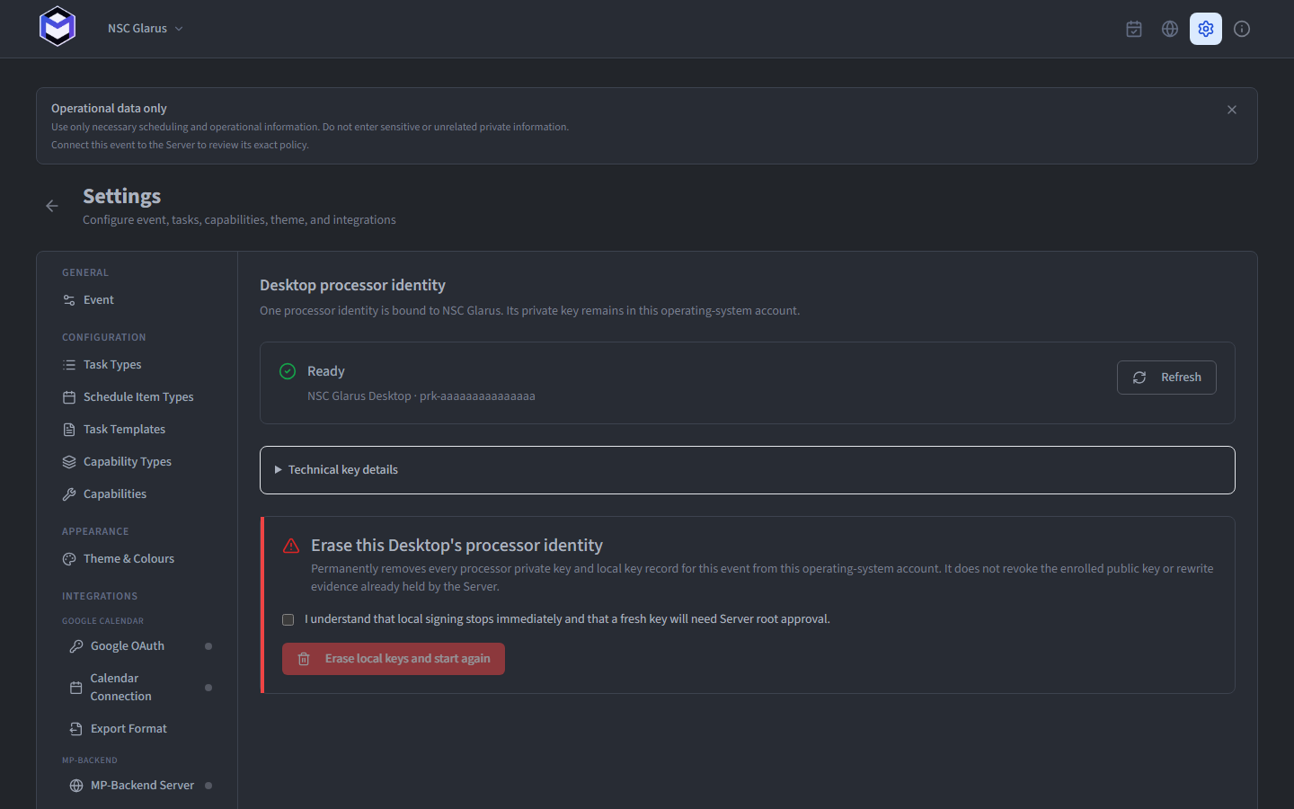This screenshot has height=809, width=1294.
Task: Click the red warning triangle icon
Action: pos(291,546)
